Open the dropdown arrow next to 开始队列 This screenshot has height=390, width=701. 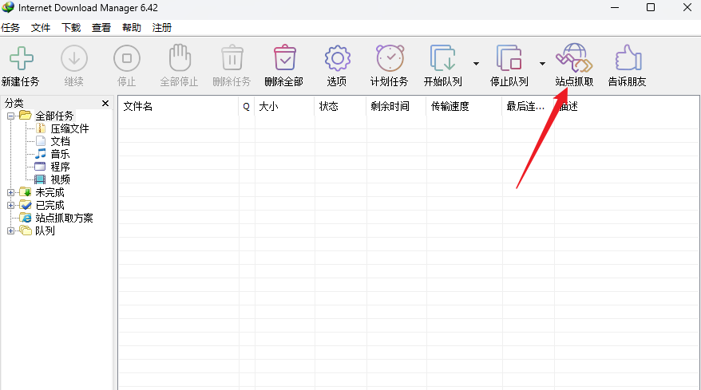pos(476,64)
